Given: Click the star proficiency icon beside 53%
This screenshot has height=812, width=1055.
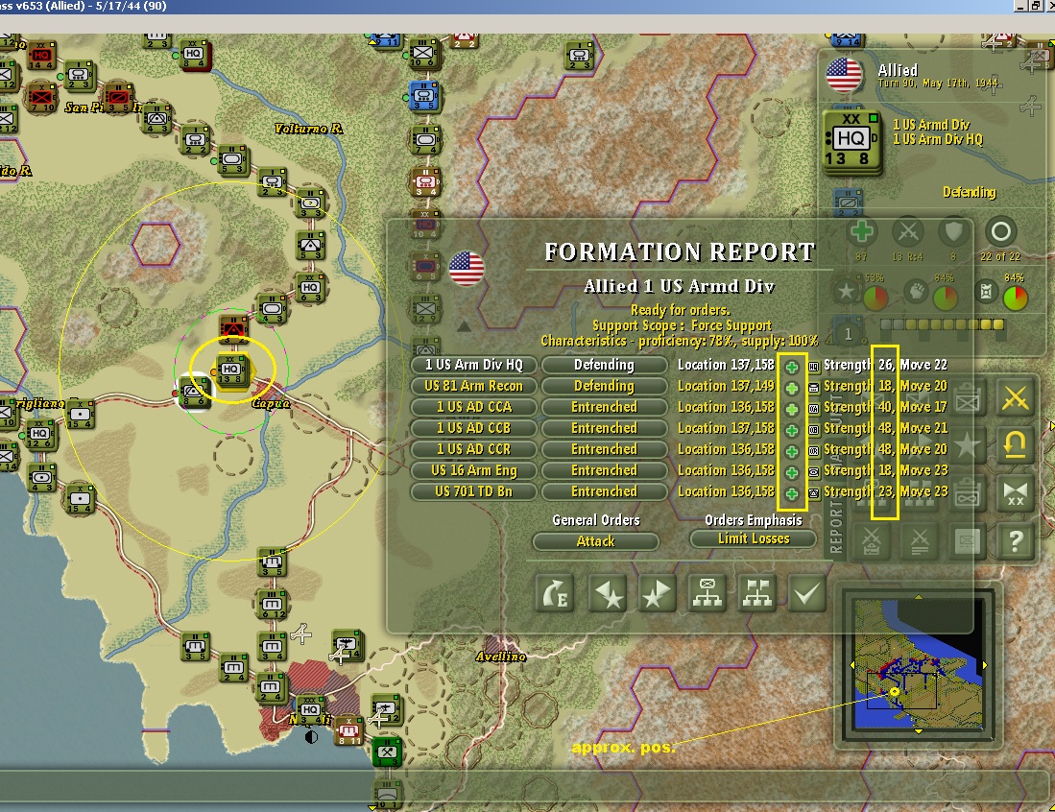Looking at the screenshot, I should pos(846,292).
